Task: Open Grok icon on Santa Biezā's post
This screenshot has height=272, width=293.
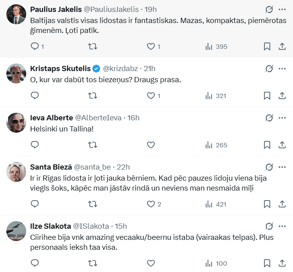Action: [x=269, y=167]
